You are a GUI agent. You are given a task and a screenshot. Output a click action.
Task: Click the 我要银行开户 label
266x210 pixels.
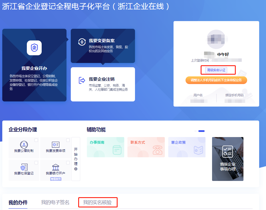tap(55, 173)
